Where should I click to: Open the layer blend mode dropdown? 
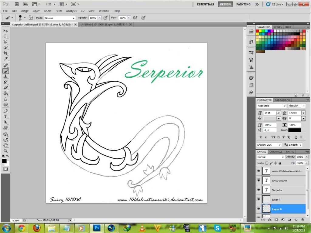point(270,157)
